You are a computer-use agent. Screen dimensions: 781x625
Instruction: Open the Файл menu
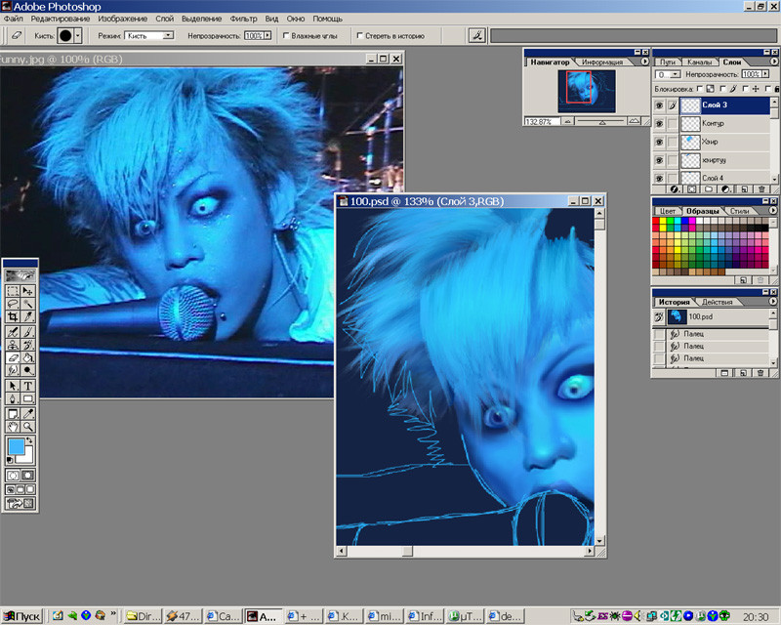point(13,19)
